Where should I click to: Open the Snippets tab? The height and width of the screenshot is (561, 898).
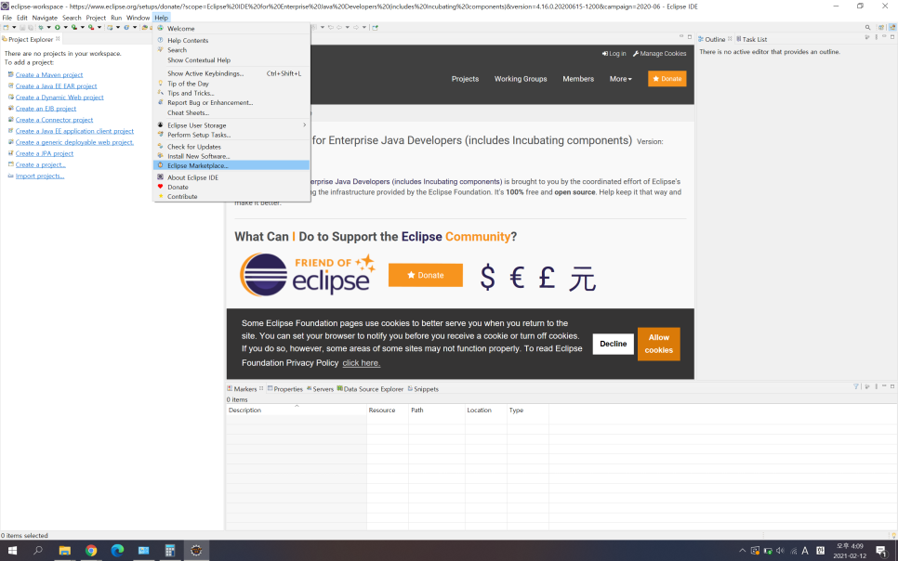click(423, 388)
